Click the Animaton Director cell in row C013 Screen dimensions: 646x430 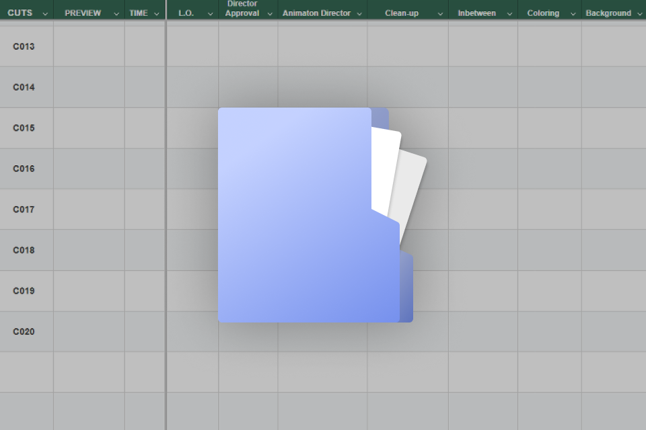pyautogui.click(x=322, y=46)
